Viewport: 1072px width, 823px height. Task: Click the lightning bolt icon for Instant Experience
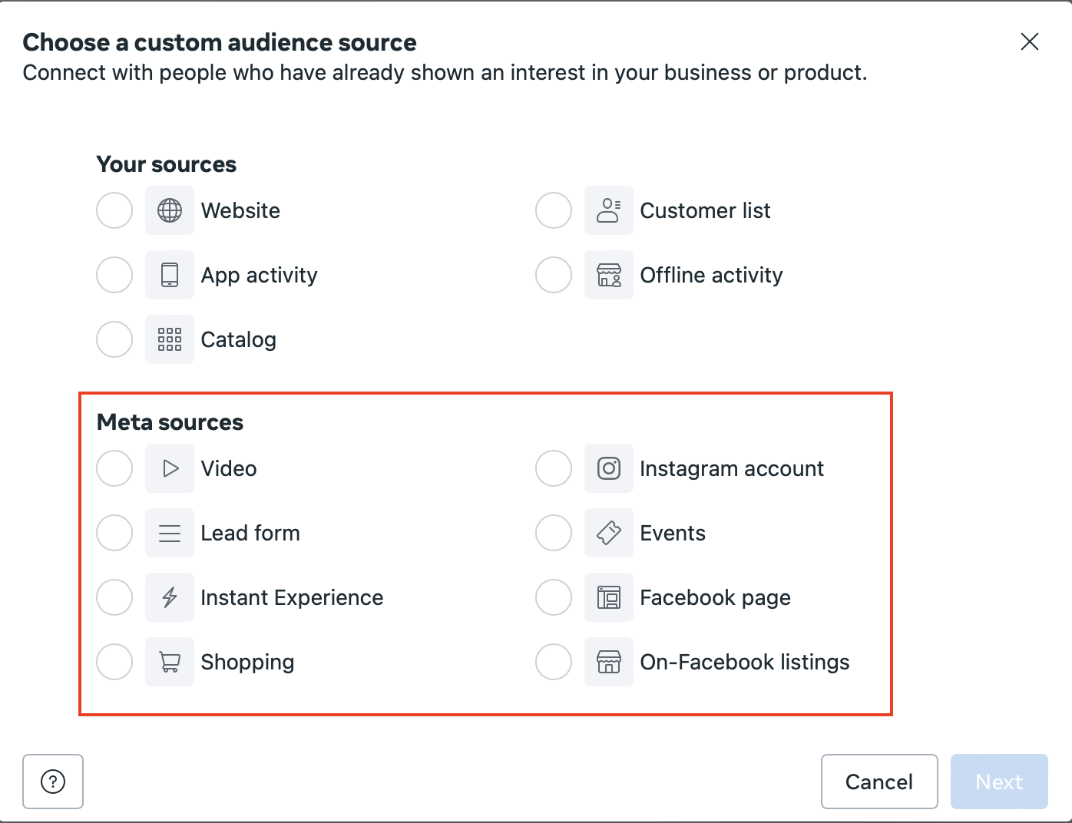pos(170,597)
